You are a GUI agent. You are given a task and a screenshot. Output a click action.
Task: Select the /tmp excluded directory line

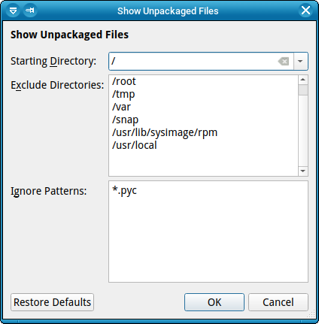tap(123, 95)
